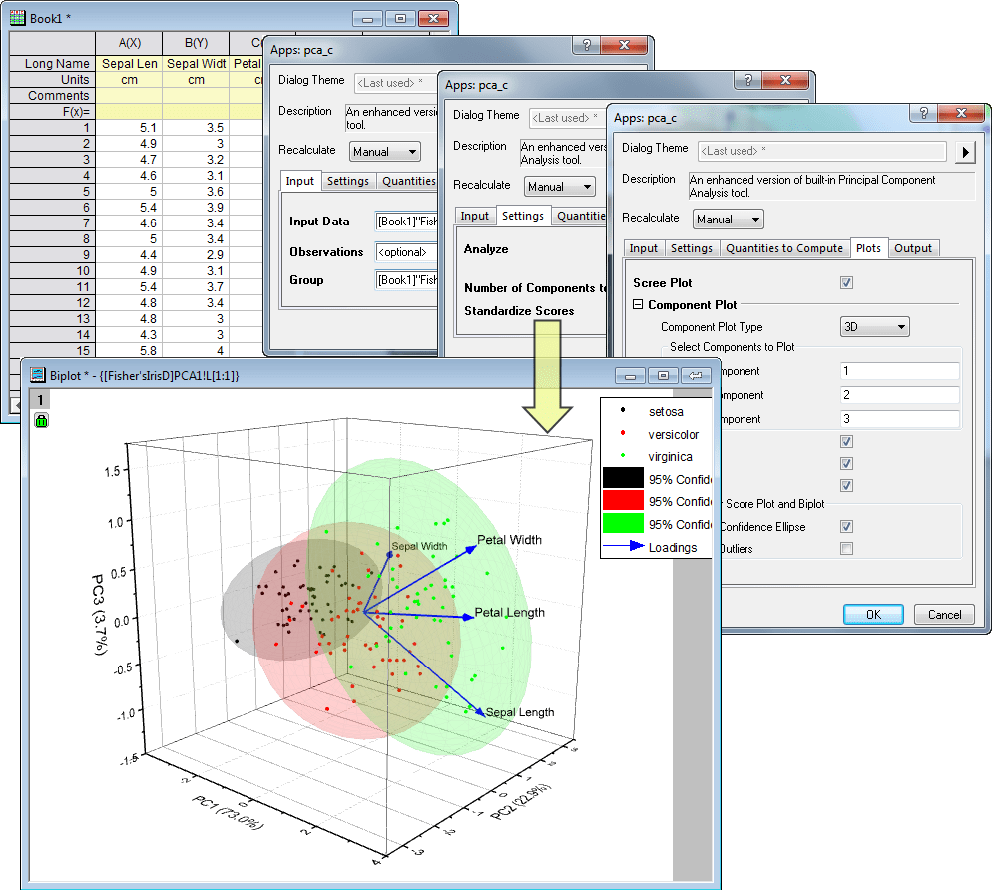This screenshot has width=993, height=890.
Task: Switch to the Output tab
Action: tap(912, 248)
